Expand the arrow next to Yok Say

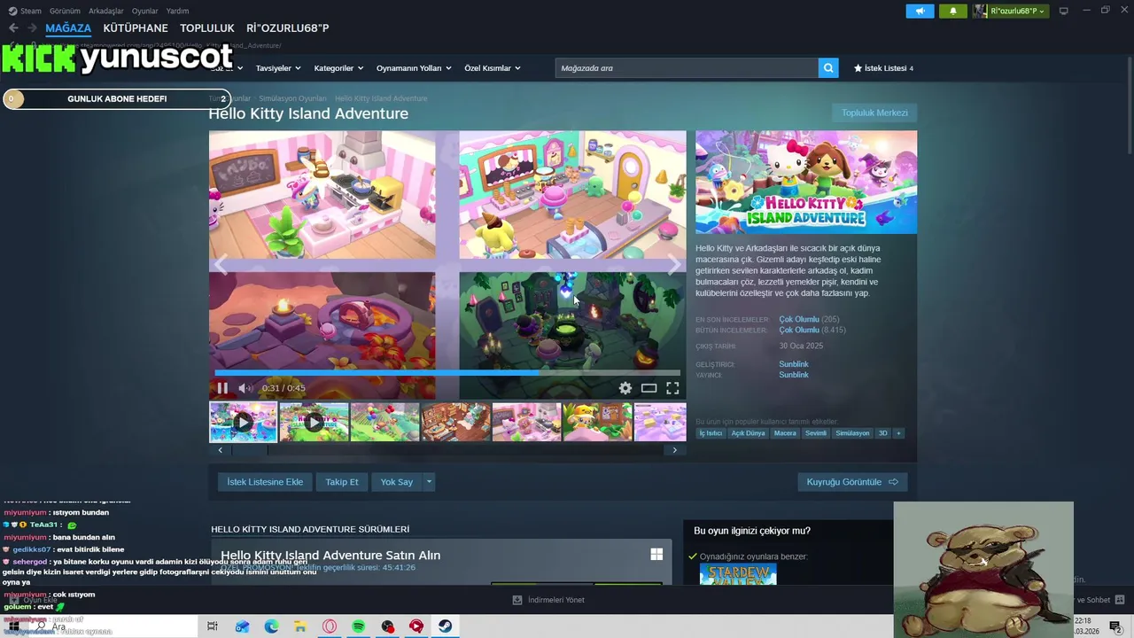pos(429,482)
